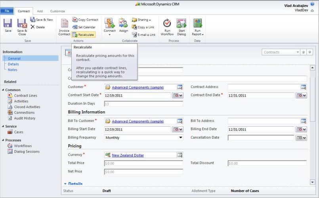This screenshot has width=319, height=198.
Task: Open the Contract Address lookup icon
Action: coord(303,87)
